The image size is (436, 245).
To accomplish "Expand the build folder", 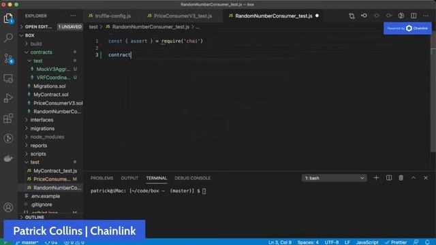I will click(36, 44).
